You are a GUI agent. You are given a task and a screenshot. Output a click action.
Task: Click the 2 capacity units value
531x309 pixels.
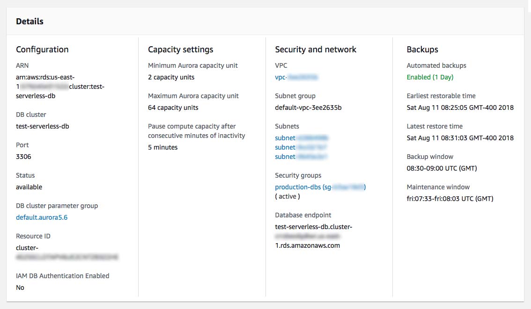171,77
